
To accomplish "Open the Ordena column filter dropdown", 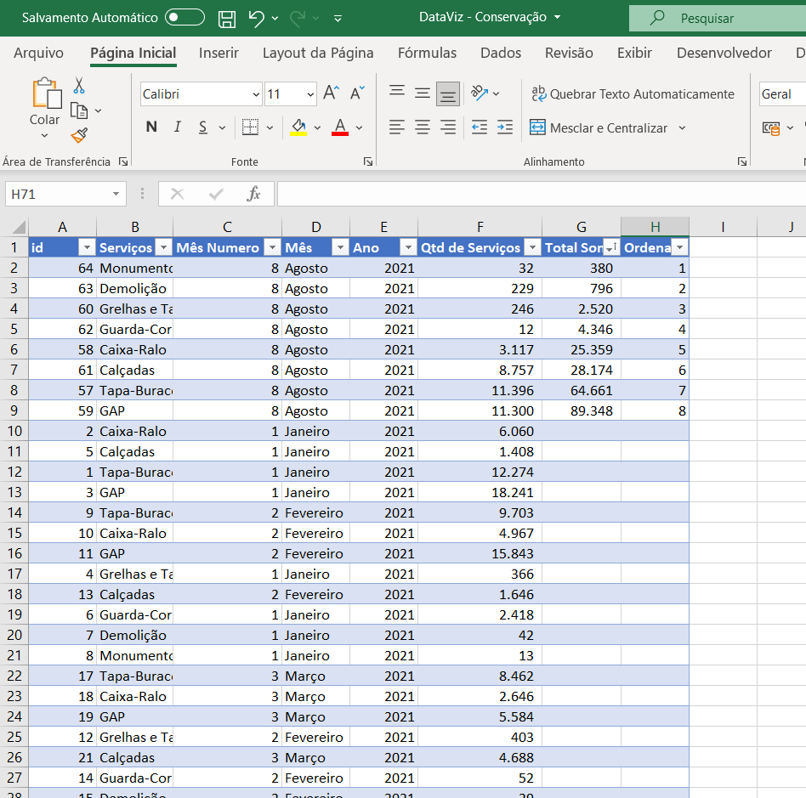I will pyautogui.click(x=679, y=247).
